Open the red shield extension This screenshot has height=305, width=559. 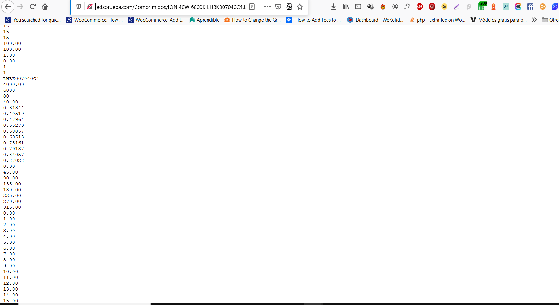(432, 6)
